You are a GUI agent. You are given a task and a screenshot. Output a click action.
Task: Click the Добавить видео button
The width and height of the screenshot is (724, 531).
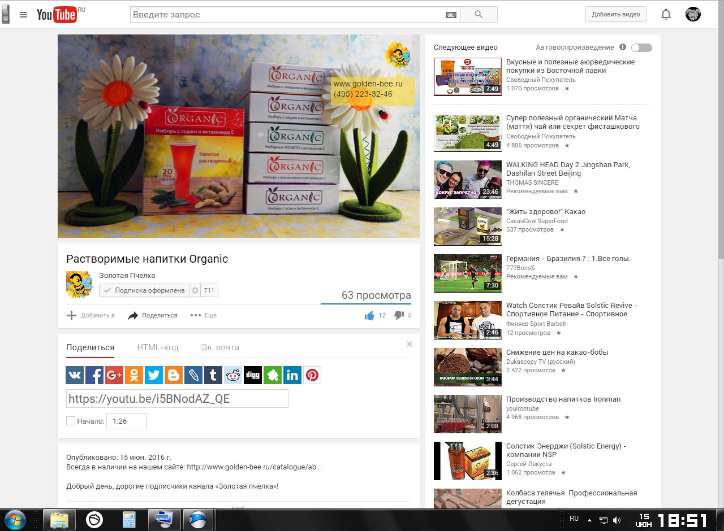(616, 15)
